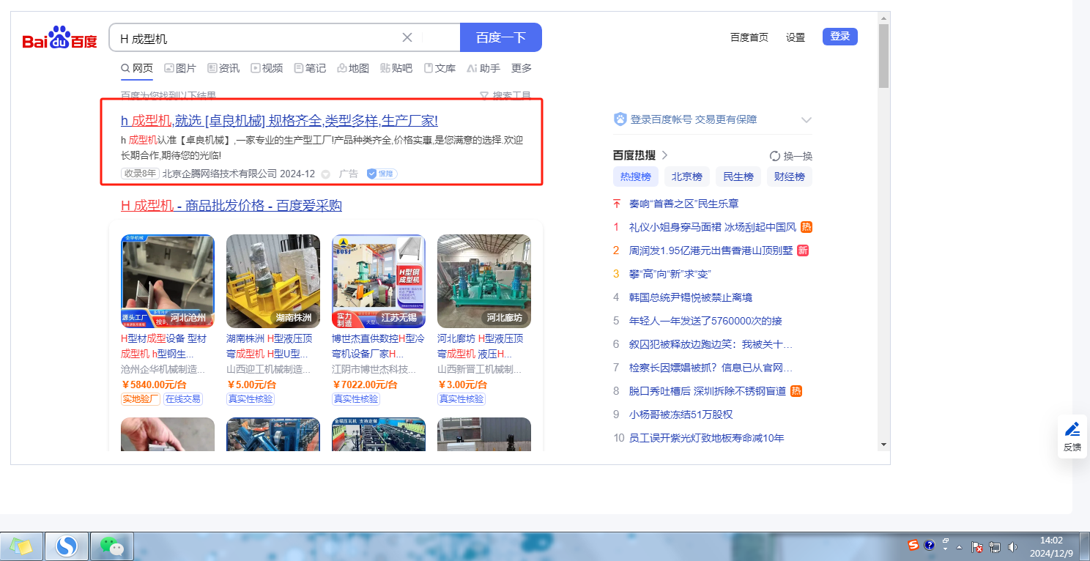
Task: Open the 笔记 tab
Action: click(x=310, y=68)
